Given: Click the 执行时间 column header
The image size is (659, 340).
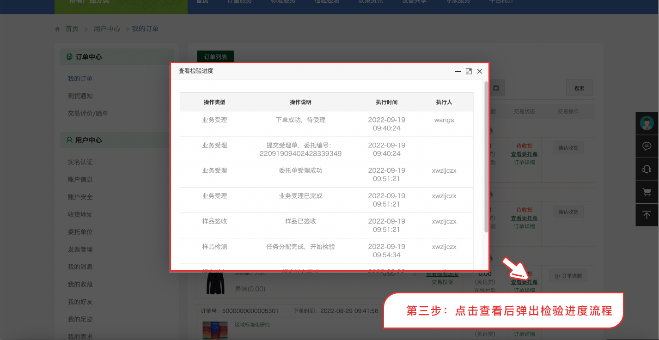Looking at the screenshot, I should coord(386,102).
